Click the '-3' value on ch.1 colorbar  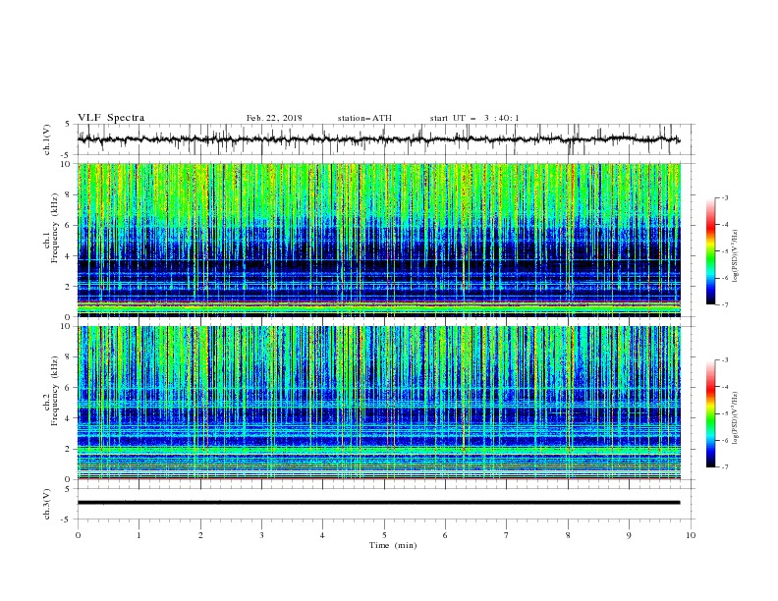tap(724, 197)
